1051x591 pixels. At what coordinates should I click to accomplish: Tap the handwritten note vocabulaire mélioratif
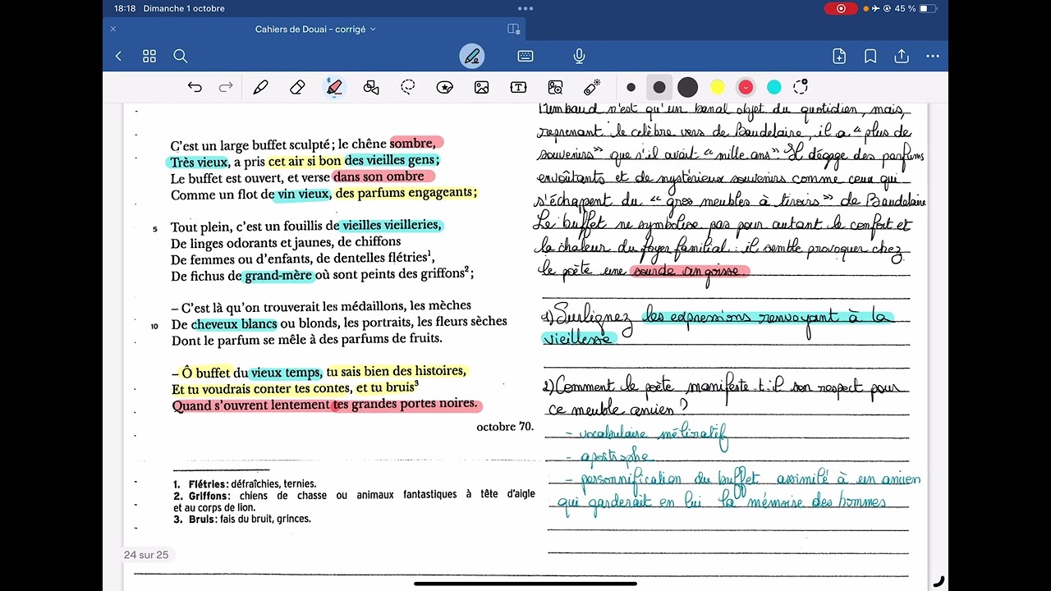point(646,435)
